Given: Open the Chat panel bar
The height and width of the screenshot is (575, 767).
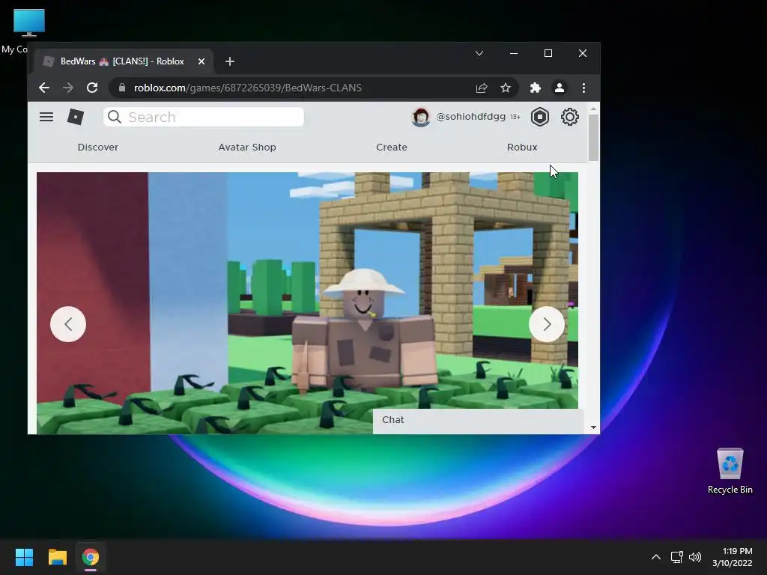Looking at the screenshot, I should pyautogui.click(x=479, y=421).
